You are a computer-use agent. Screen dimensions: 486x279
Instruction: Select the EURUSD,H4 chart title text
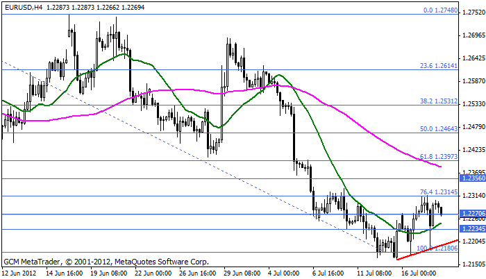24,8
